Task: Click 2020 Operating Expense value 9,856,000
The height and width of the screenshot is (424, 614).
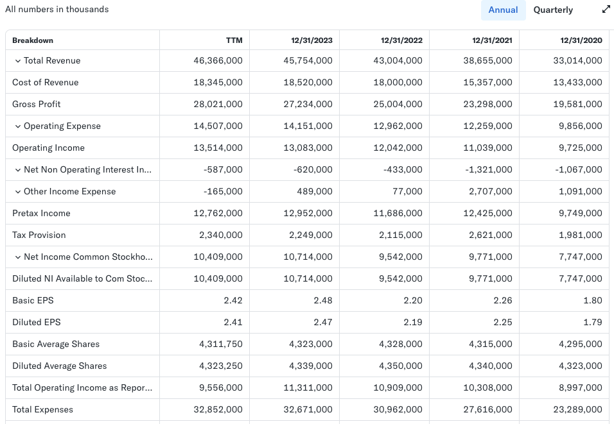Action: (x=581, y=126)
